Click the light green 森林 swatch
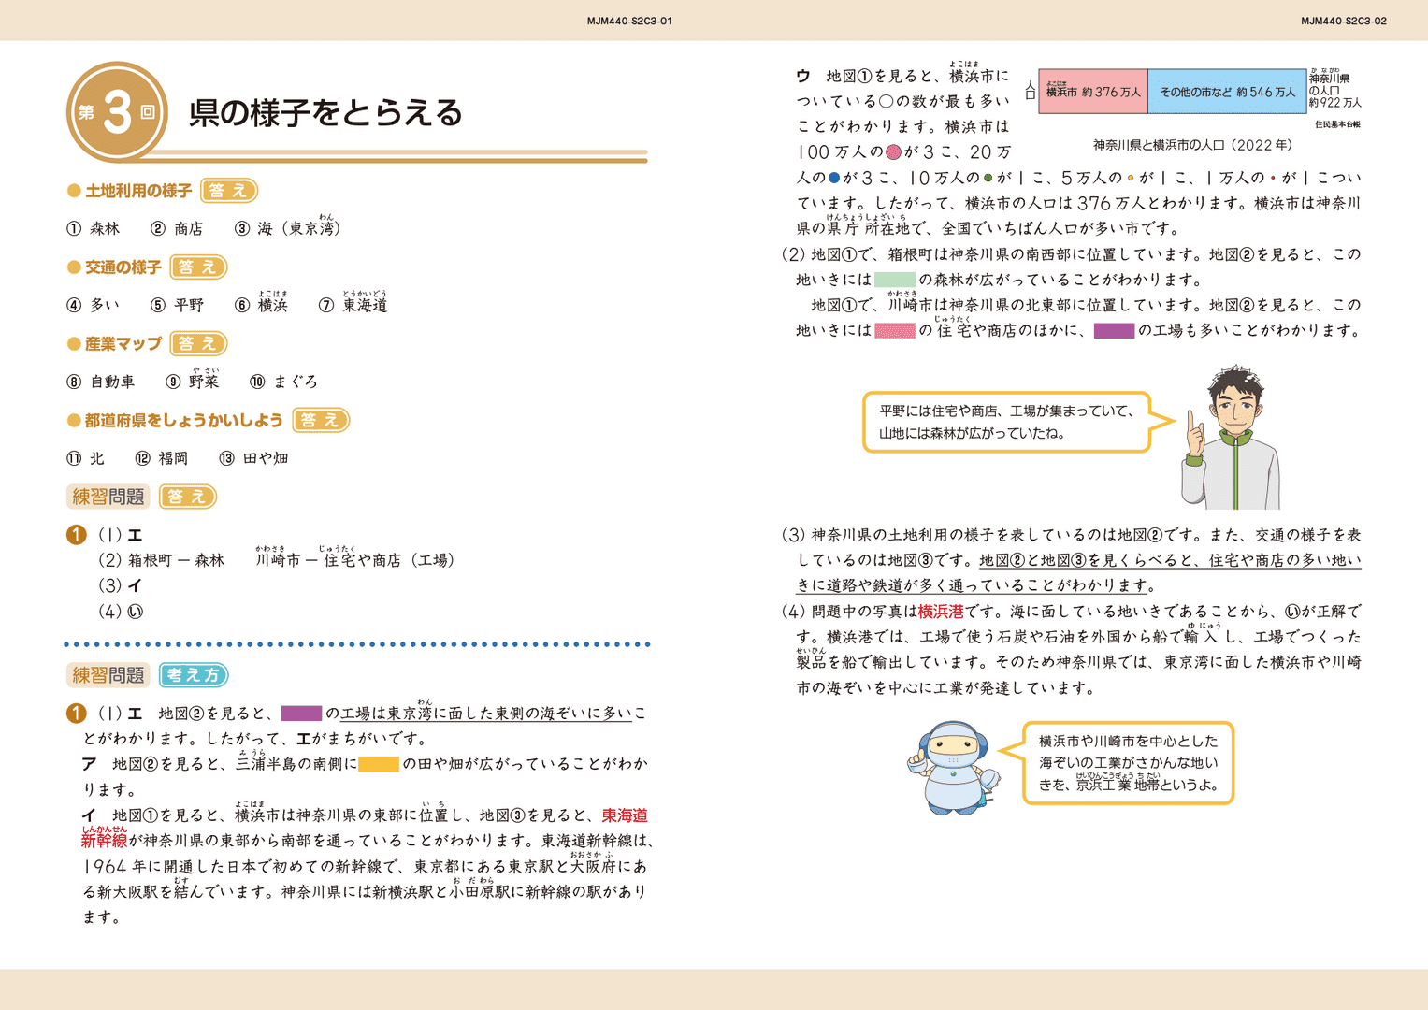This screenshot has width=1428, height=1010. point(894,280)
